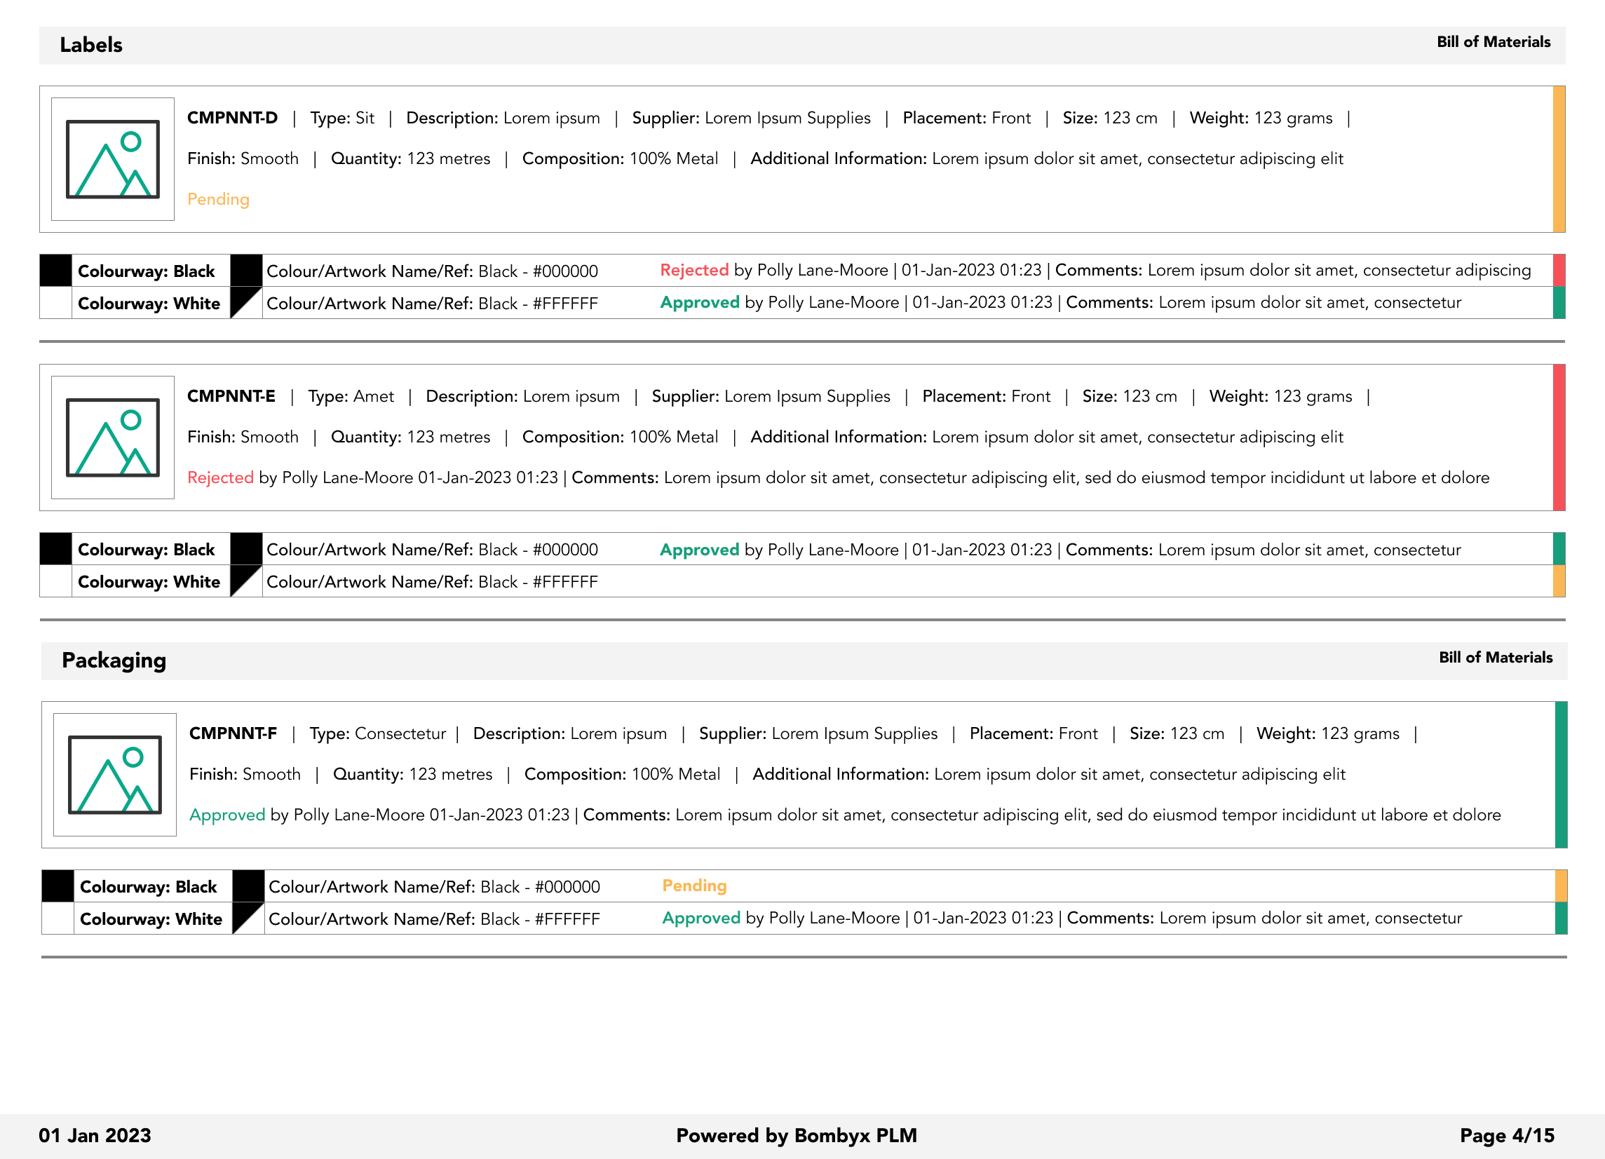This screenshot has height=1159, width=1605.
Task: Click Colourway: White label under CMPNNT-E
Action: [149, 582]
